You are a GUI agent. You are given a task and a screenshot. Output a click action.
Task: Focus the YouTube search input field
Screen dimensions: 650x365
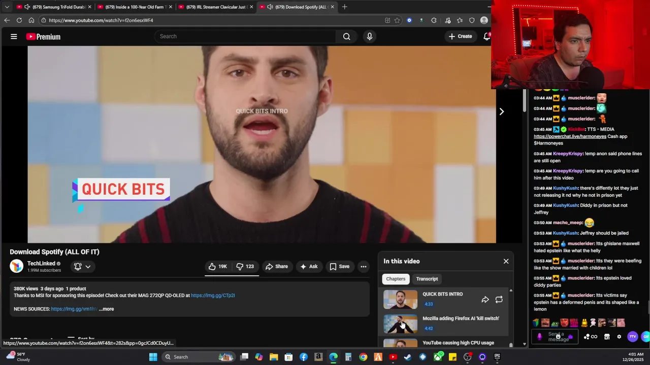[245, 36]
